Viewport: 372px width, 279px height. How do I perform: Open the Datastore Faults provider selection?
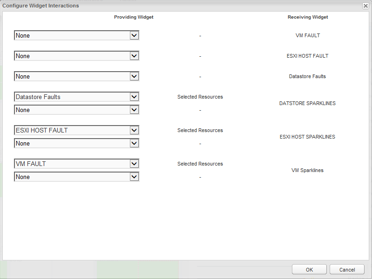pyautogui.click(x=72, y=97)
